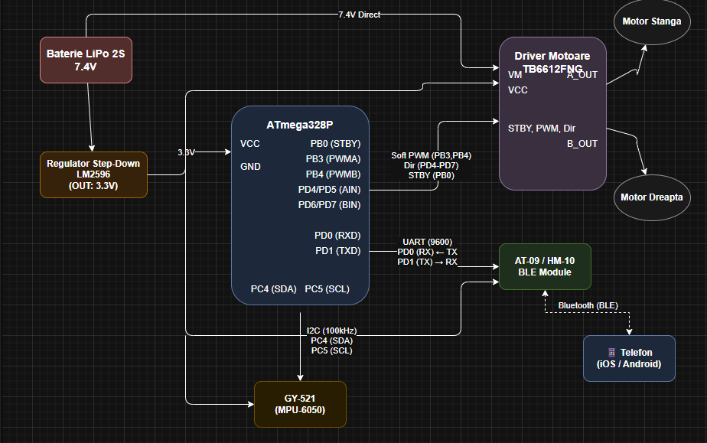The width and height of the screenshot is (707, 443).
Task: Click the PB4 (PWMB) pin text
Action: pyautogui.click(x=333, y=174)
